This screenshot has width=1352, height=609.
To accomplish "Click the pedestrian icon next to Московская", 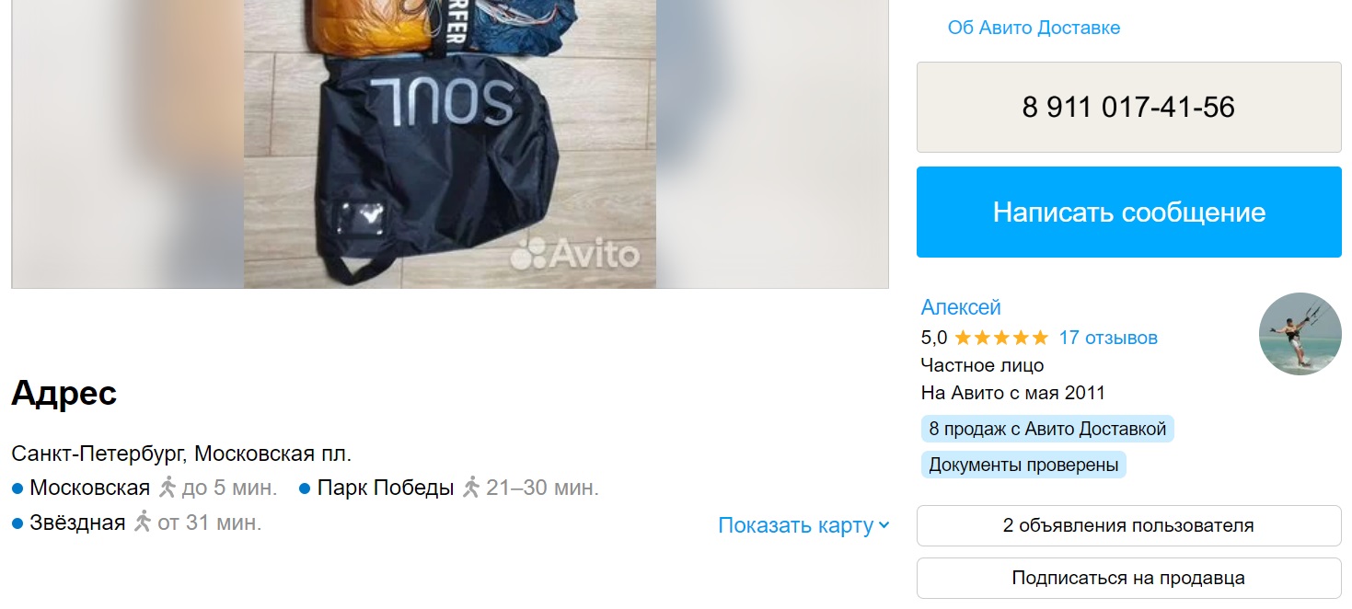I will pyautogui.click(x=167, y=488).
